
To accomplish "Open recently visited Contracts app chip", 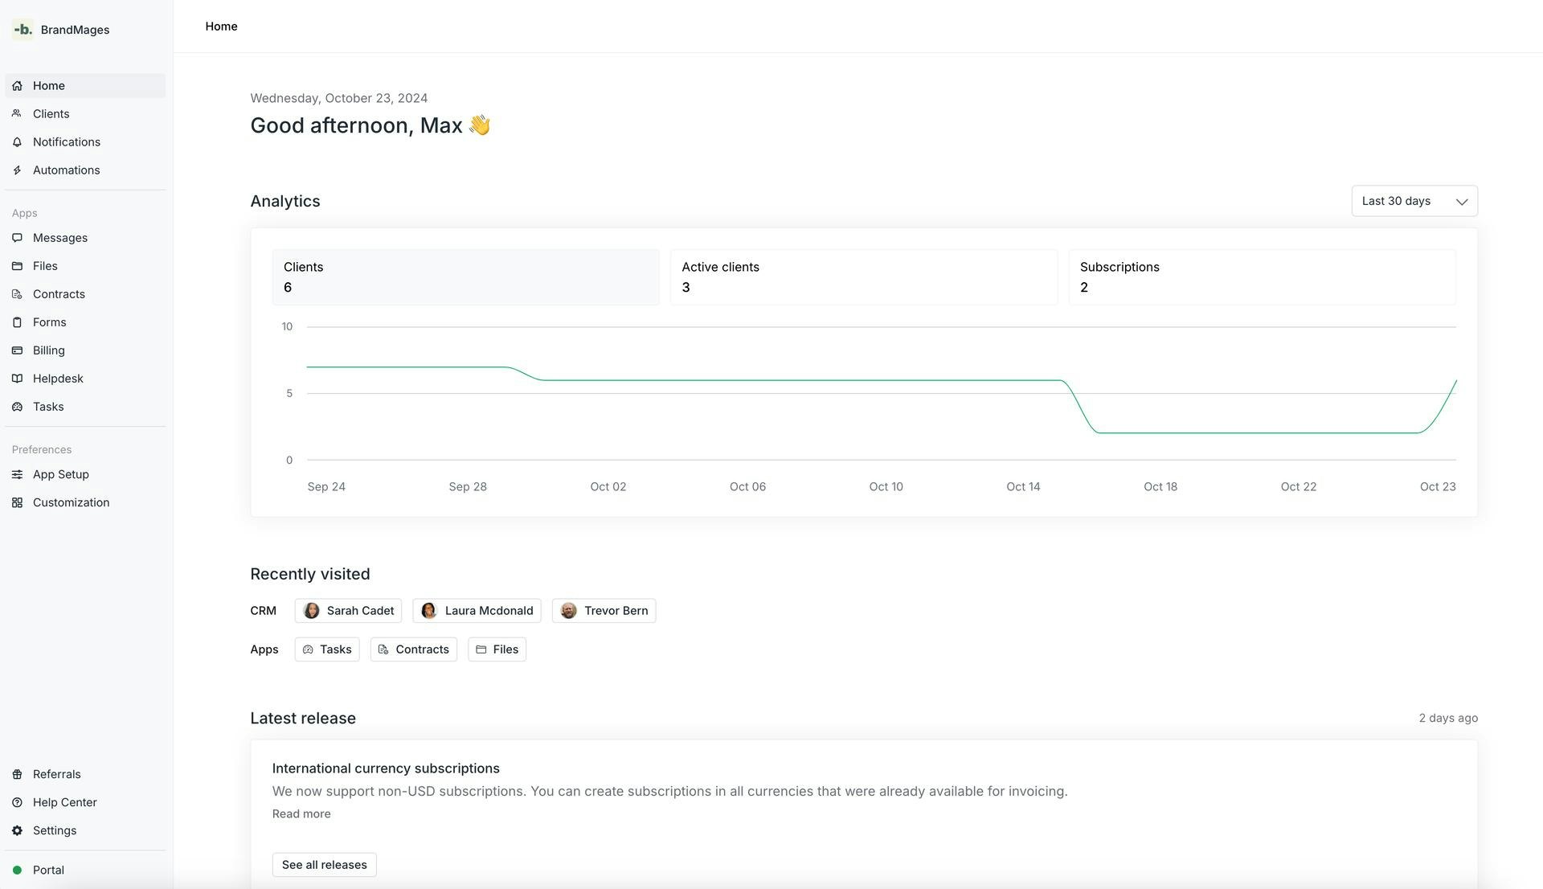I will pyautogui.click(x=414, y=649).
